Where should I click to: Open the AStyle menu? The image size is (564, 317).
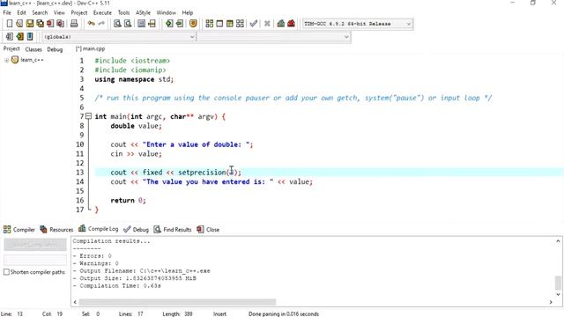(x=143, y=12)
